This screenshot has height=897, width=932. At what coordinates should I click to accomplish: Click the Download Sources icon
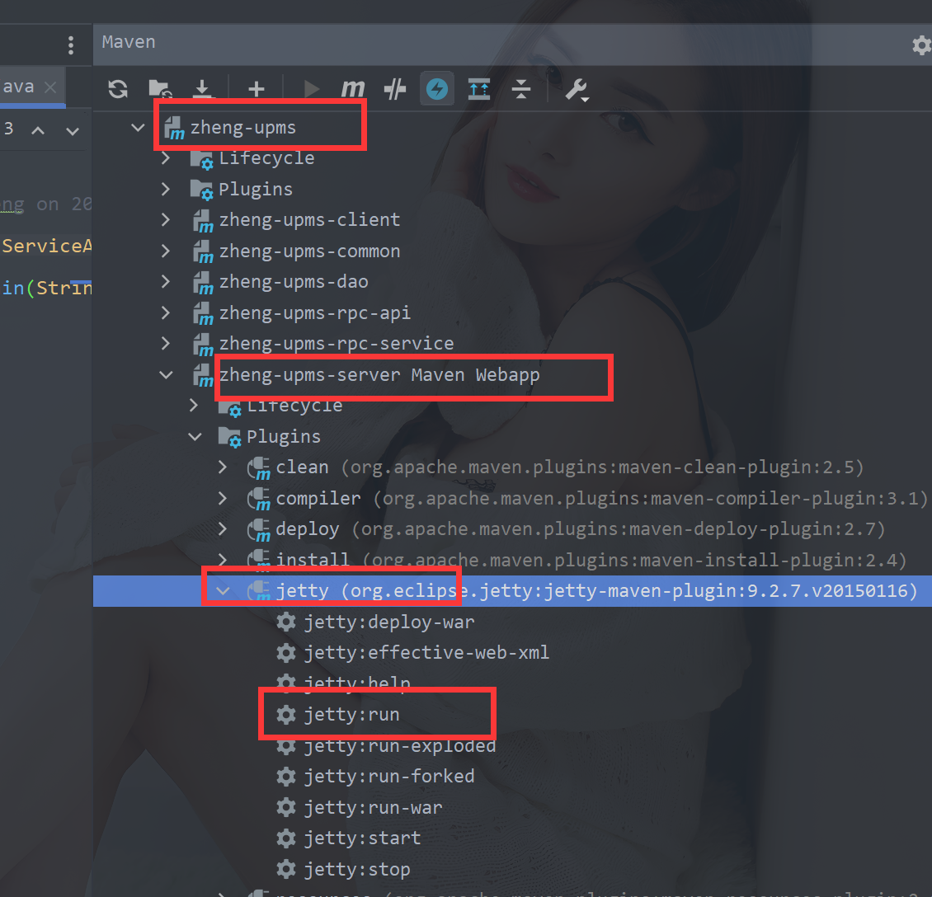(x=202, y=89)
